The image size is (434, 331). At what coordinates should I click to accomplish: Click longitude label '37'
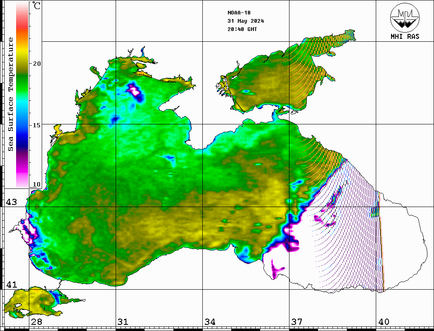click(297, 322)
